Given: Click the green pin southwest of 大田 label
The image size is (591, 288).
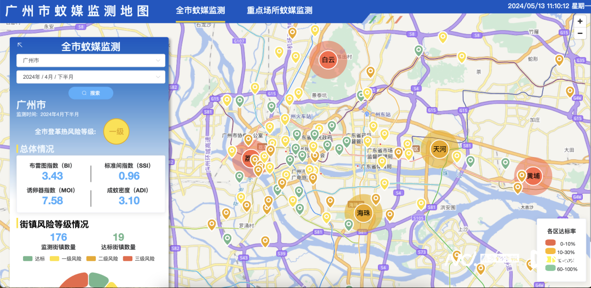Looking at the screenshot, I should point(506,163).
